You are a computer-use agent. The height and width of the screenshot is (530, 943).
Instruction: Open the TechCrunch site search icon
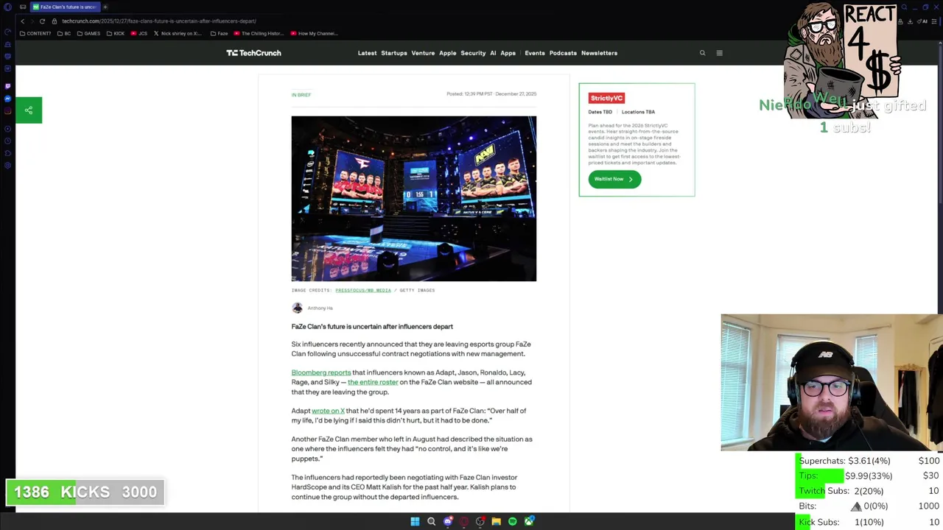[x=702, y=53]
